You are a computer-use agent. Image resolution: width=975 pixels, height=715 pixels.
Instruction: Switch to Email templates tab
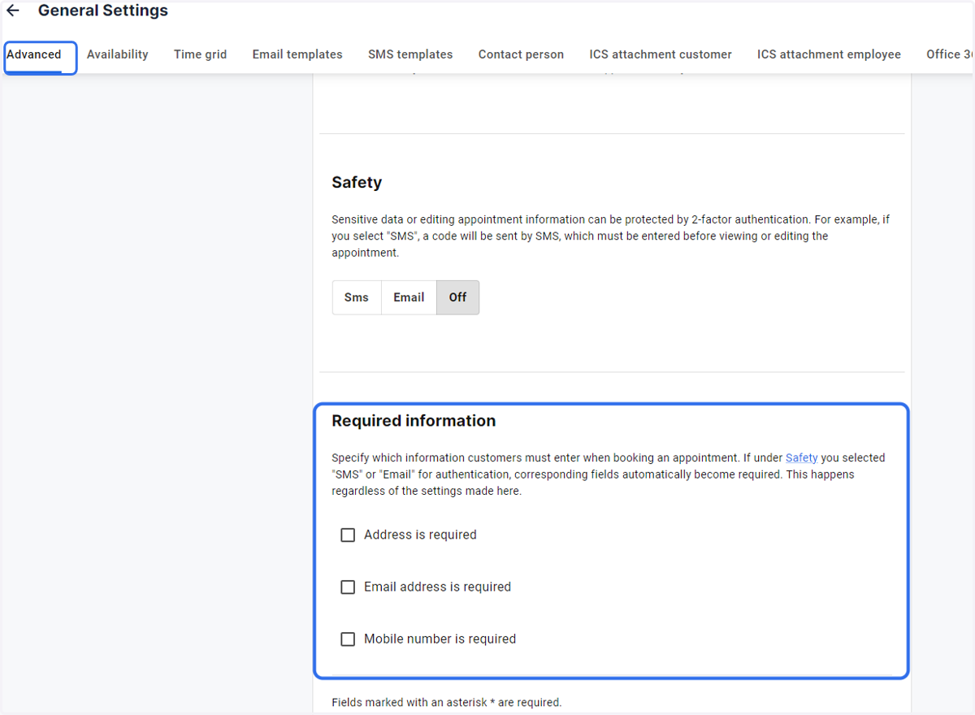(297, 54)
